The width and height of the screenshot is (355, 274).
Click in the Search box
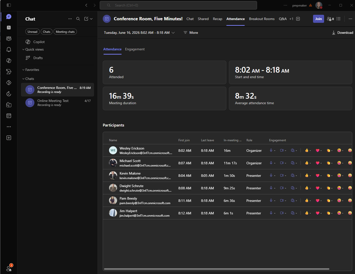[178, 5]
